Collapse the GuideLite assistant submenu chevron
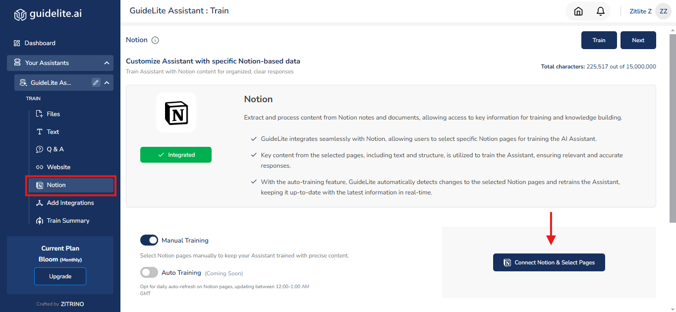676x312 pixels. (107, 83)
